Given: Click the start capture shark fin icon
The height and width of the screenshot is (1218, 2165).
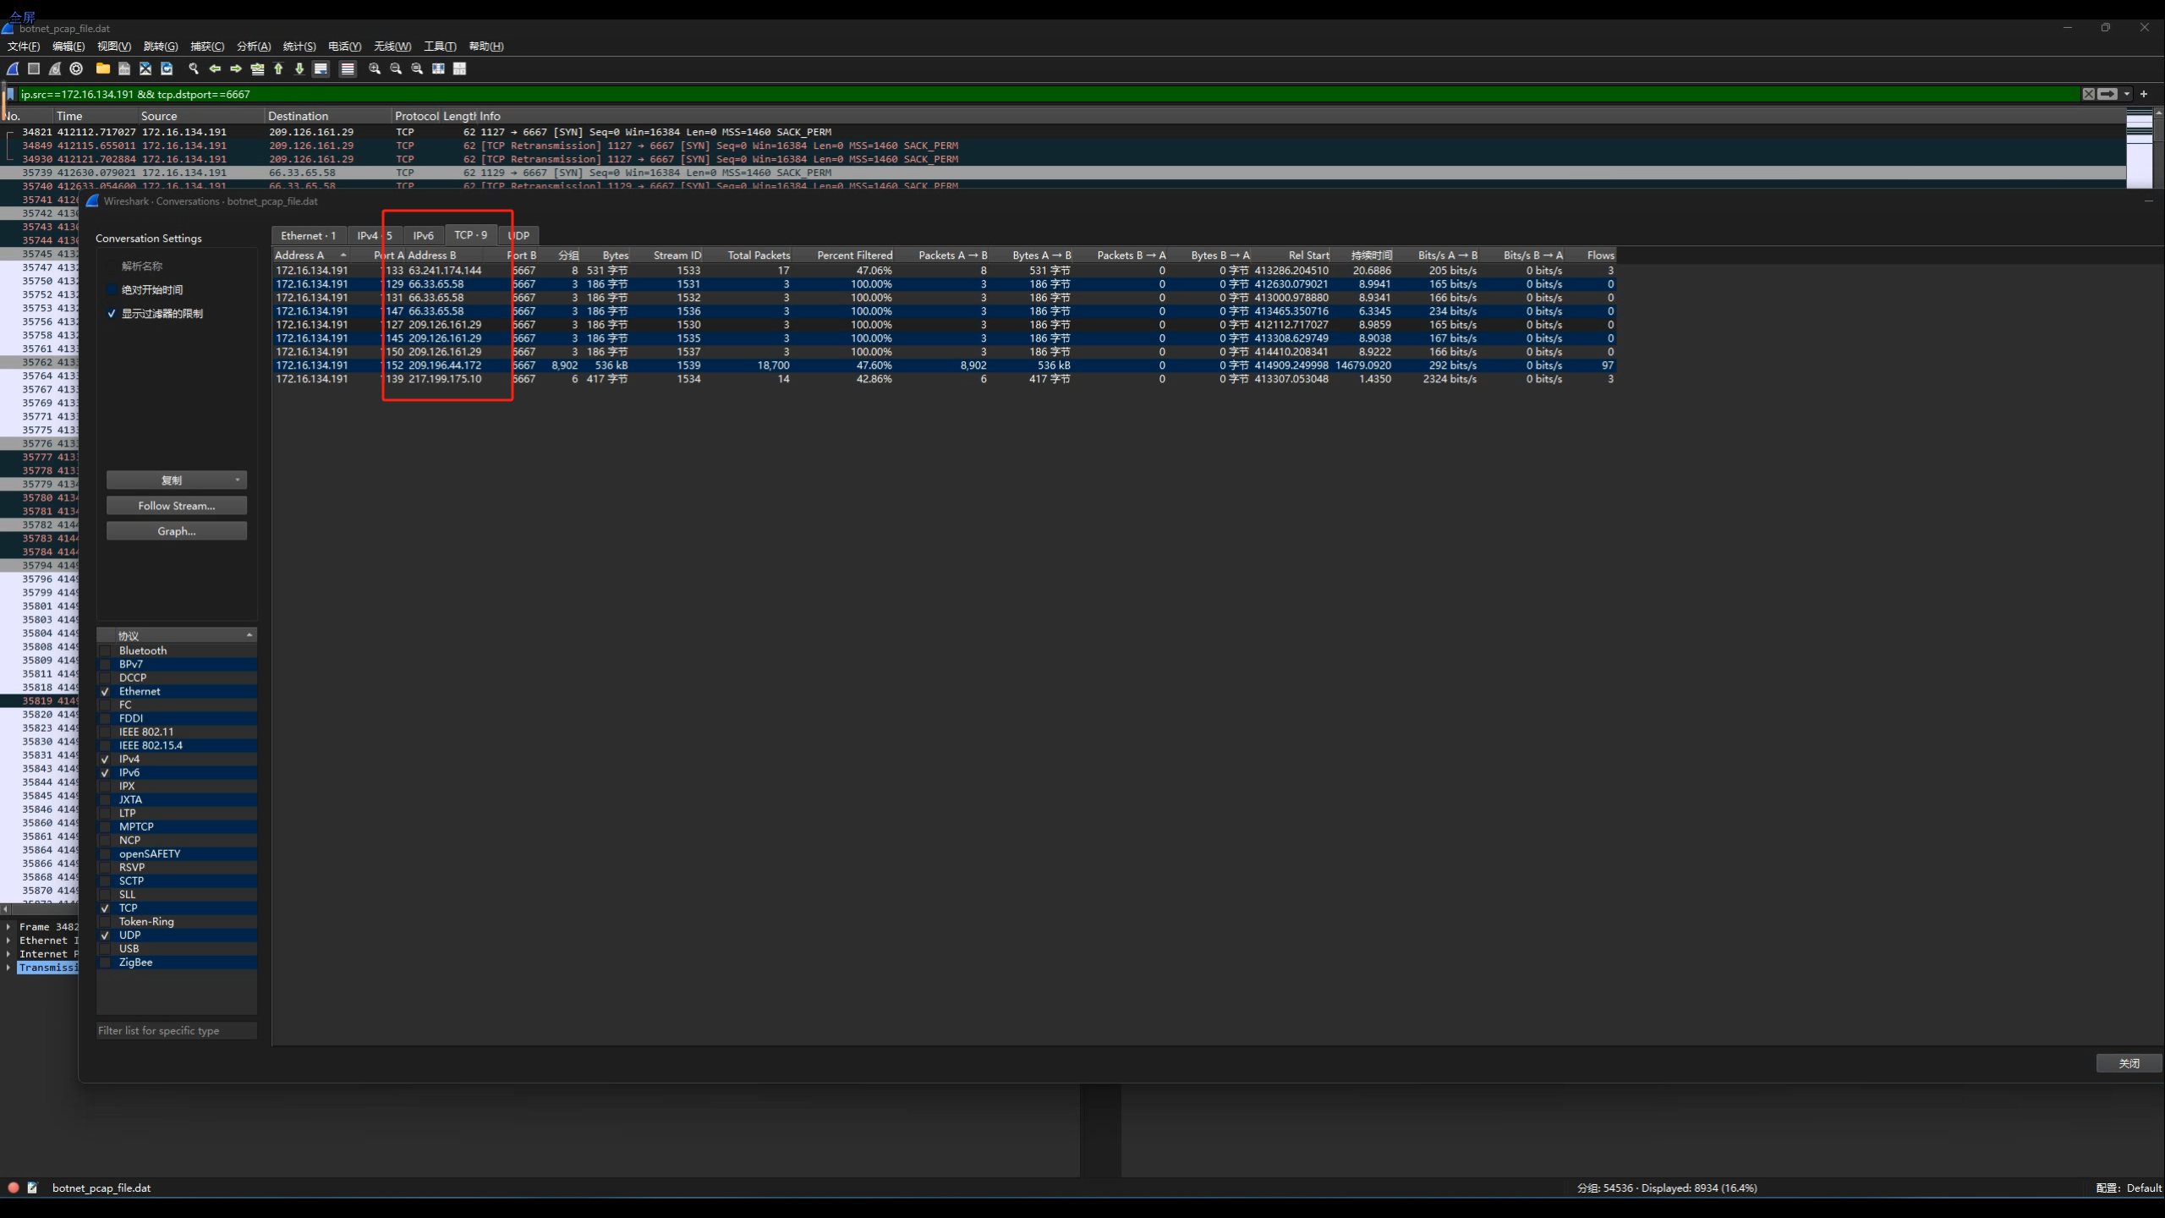Looking at the screenshot, I should pos(13,69).
